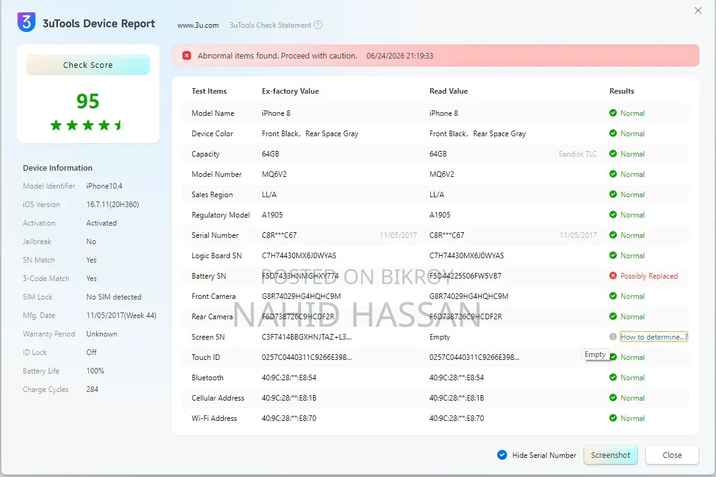This screenshot has height=477, width=716.
Task: Close the report with the top-right X
Action: point(698,10)
